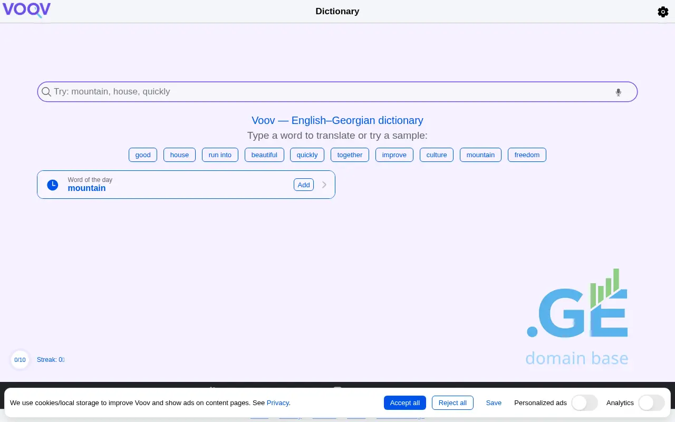Reject all cookies

pos(452,402)
